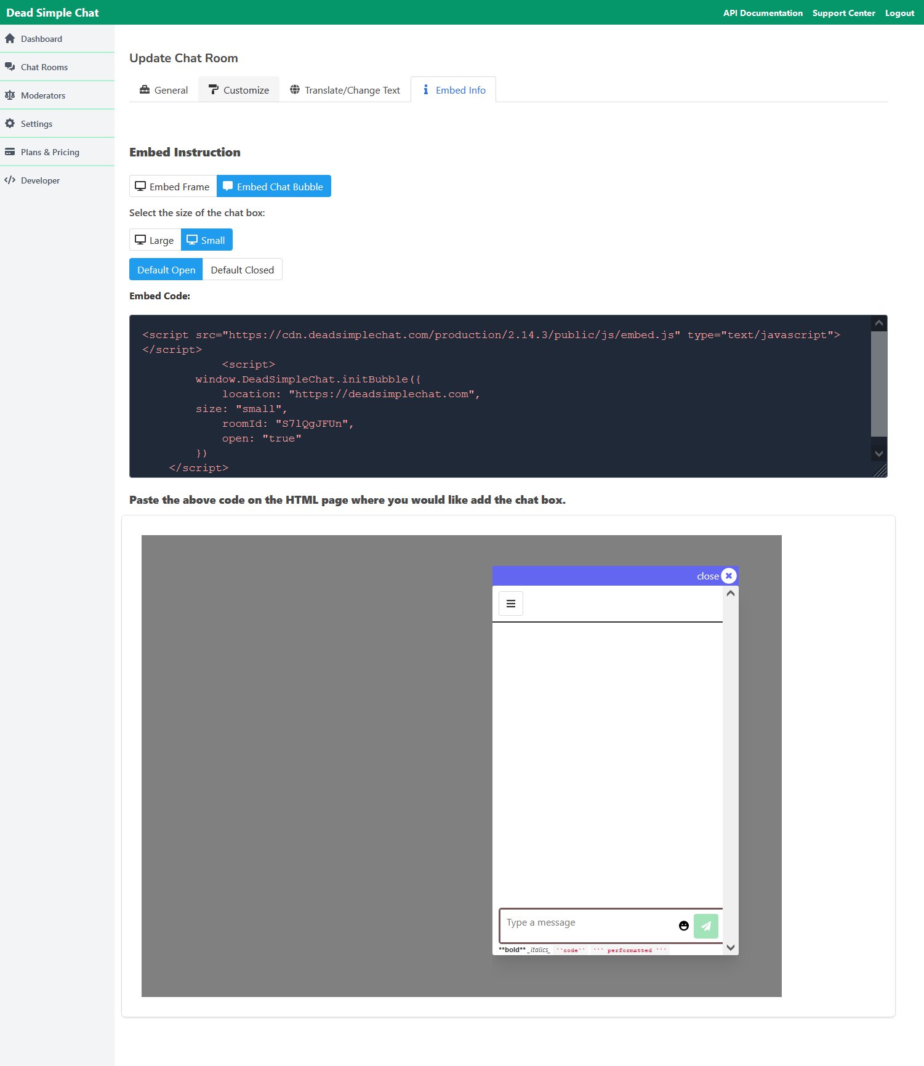Click the roomId line in embed code
924x1066 pixels.
pos(288,424)
